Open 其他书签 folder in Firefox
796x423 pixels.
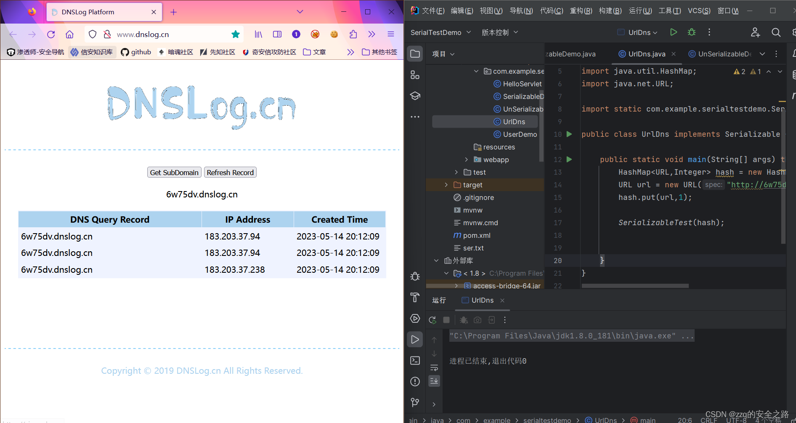point(379,52)
